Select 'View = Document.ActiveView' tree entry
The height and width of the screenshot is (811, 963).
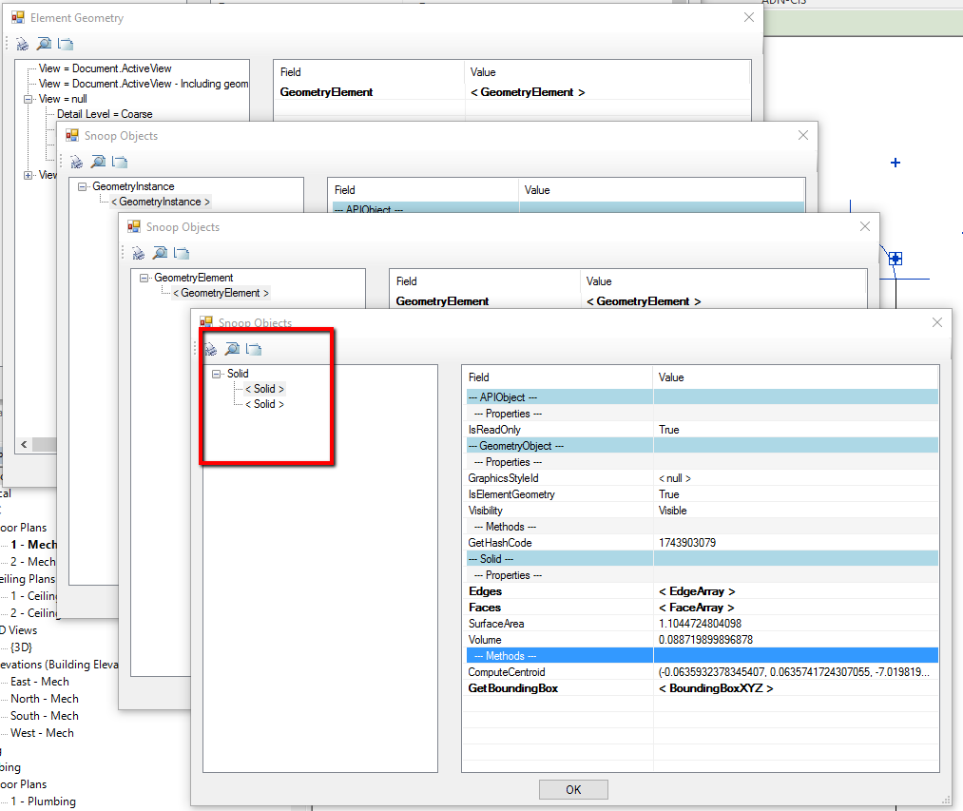click(x=105, y=69)
